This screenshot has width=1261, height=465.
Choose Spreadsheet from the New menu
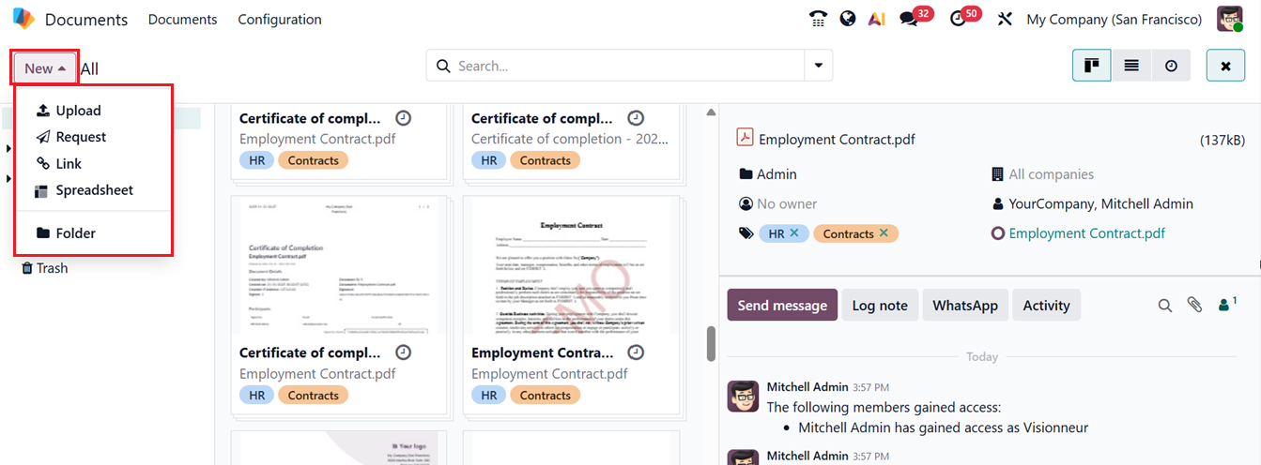[x=94, y=190]
